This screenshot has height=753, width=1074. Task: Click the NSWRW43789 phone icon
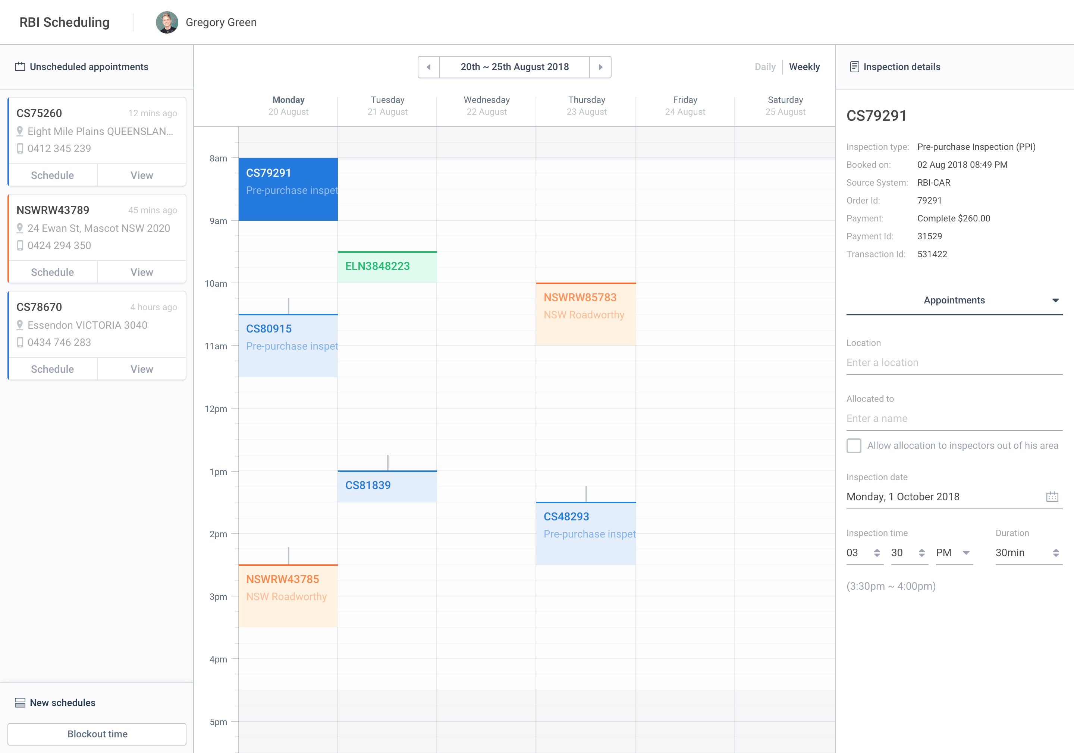click(20, 246)
